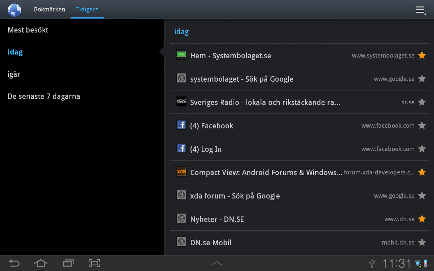Open the (4) Log In entry
Screen dimensions: 434x271
coord(299,149)
